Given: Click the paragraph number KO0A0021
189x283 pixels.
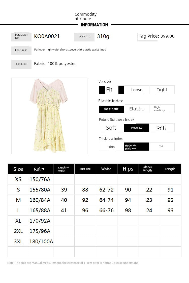Looking at the screenshot, I should pos(47,36).
